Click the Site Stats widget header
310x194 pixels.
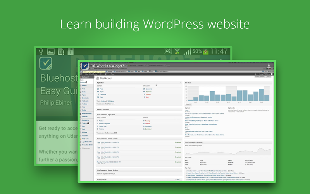[228, 83]
